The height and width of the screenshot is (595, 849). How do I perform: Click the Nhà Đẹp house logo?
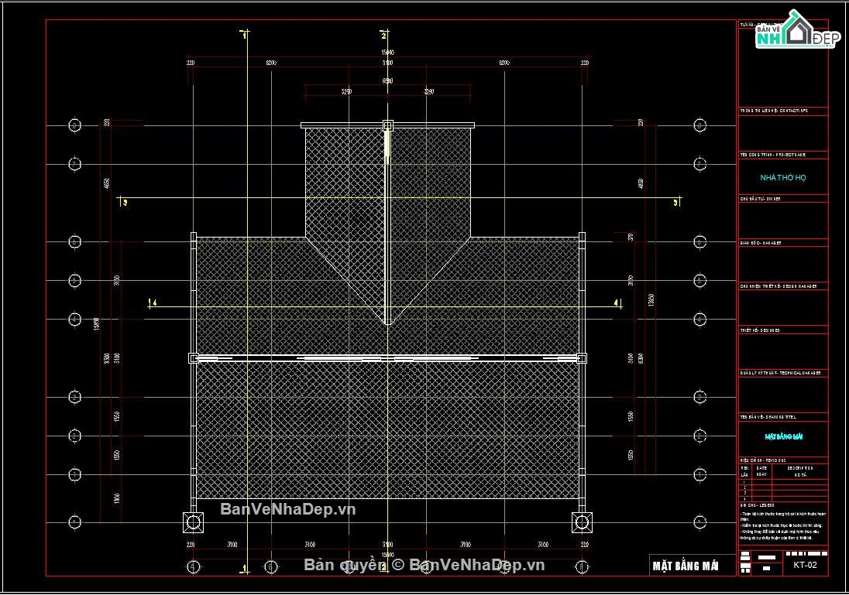pyautogui.click(x=798, y=29)
